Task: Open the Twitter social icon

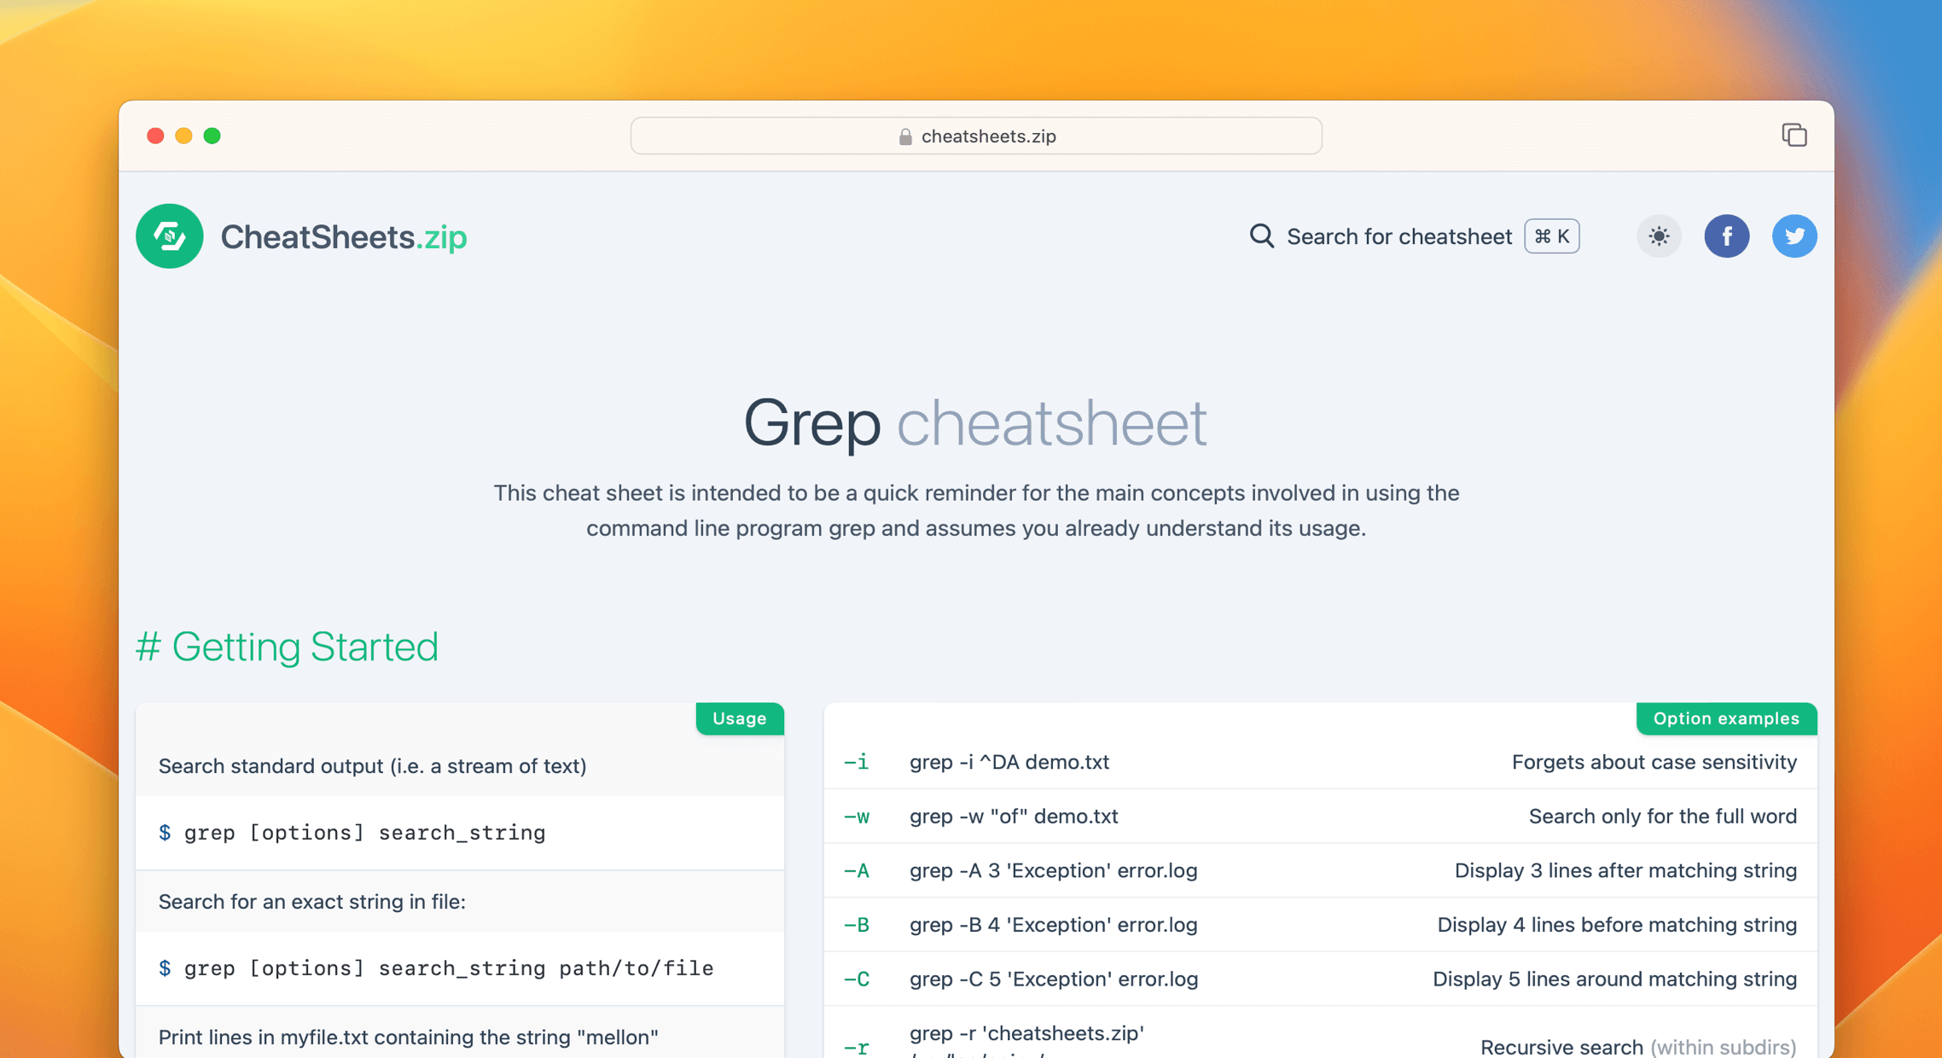Action: pyautogui.click(x=1794, y=236)
